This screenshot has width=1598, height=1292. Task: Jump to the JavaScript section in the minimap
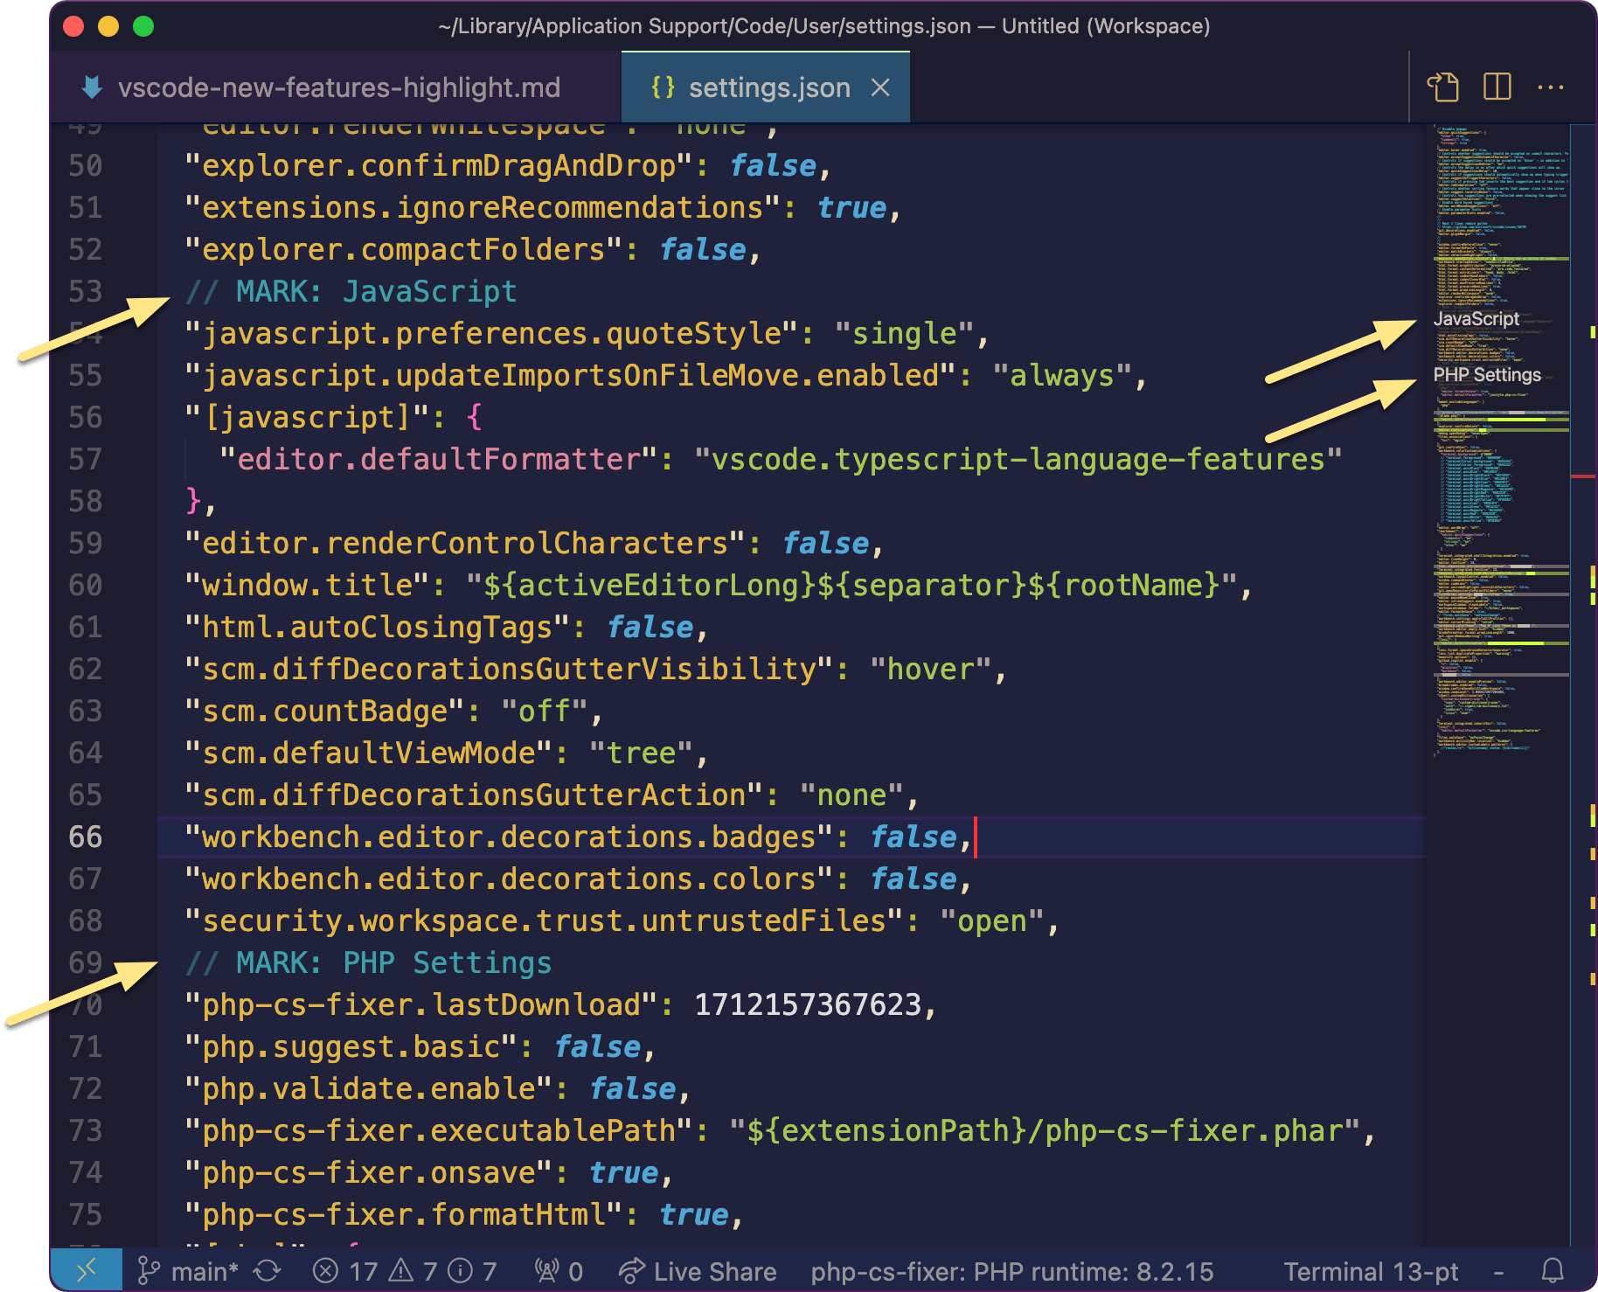click(1476, 319)
